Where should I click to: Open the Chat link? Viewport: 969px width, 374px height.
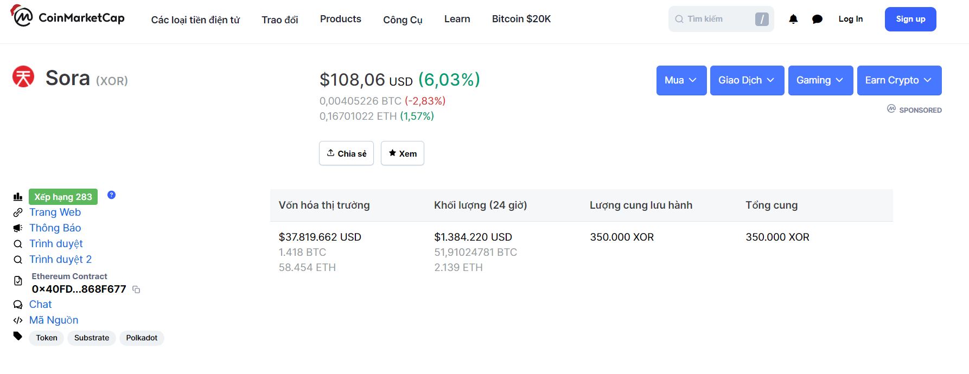click(x=41, y=305)
